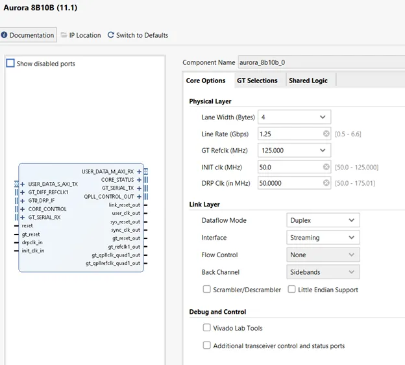Clear the INIT clk value icon
Image resolution: width=405 pixels, height=365 pixels.
click(326, 167)
